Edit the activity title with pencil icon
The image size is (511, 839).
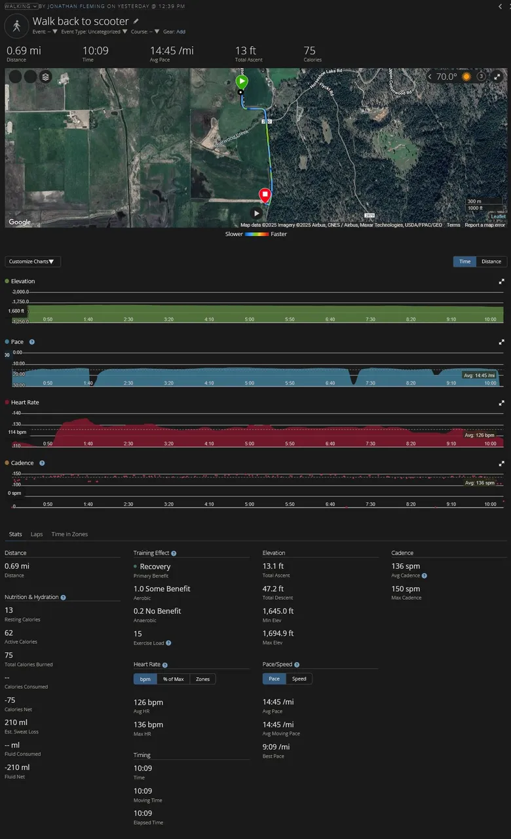pyautogui.click(x=136, y=21)
